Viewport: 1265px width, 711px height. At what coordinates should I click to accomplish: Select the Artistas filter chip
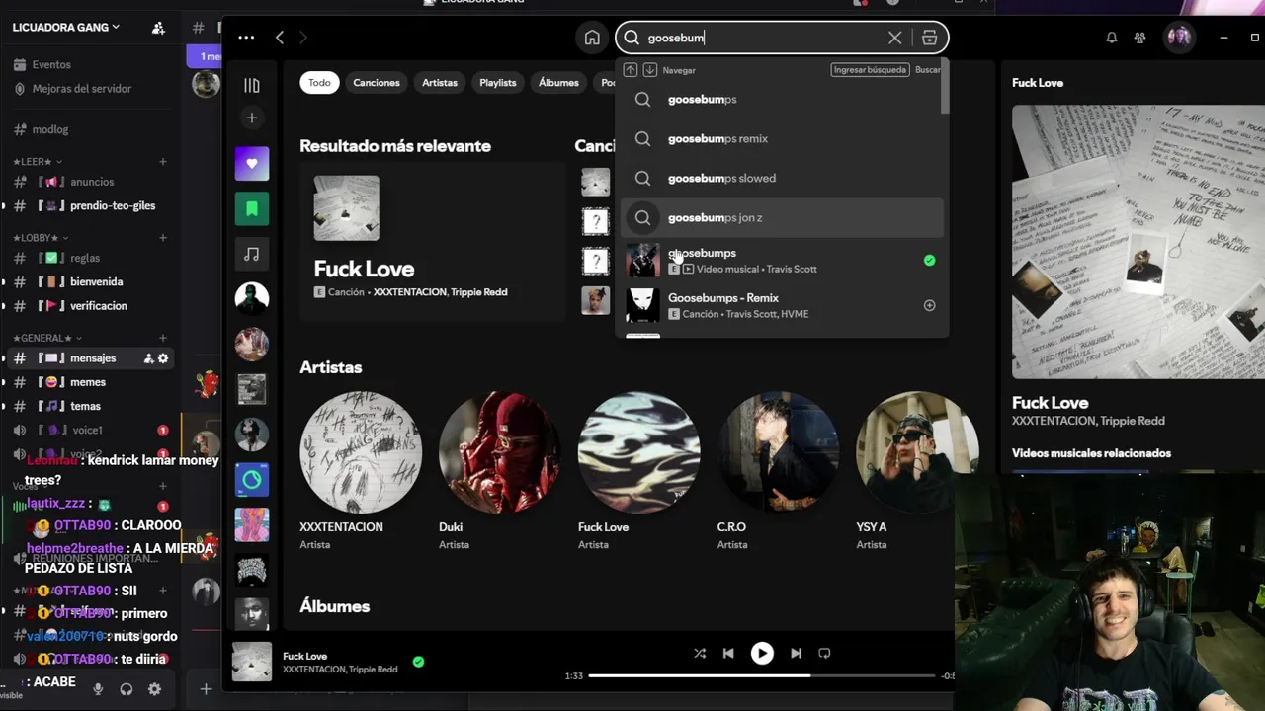click(440, 83)
